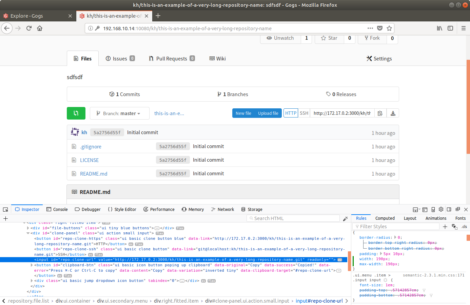Open a new browser tab
The height and width of the screenshot is (305, 470).
click(158, 16)
